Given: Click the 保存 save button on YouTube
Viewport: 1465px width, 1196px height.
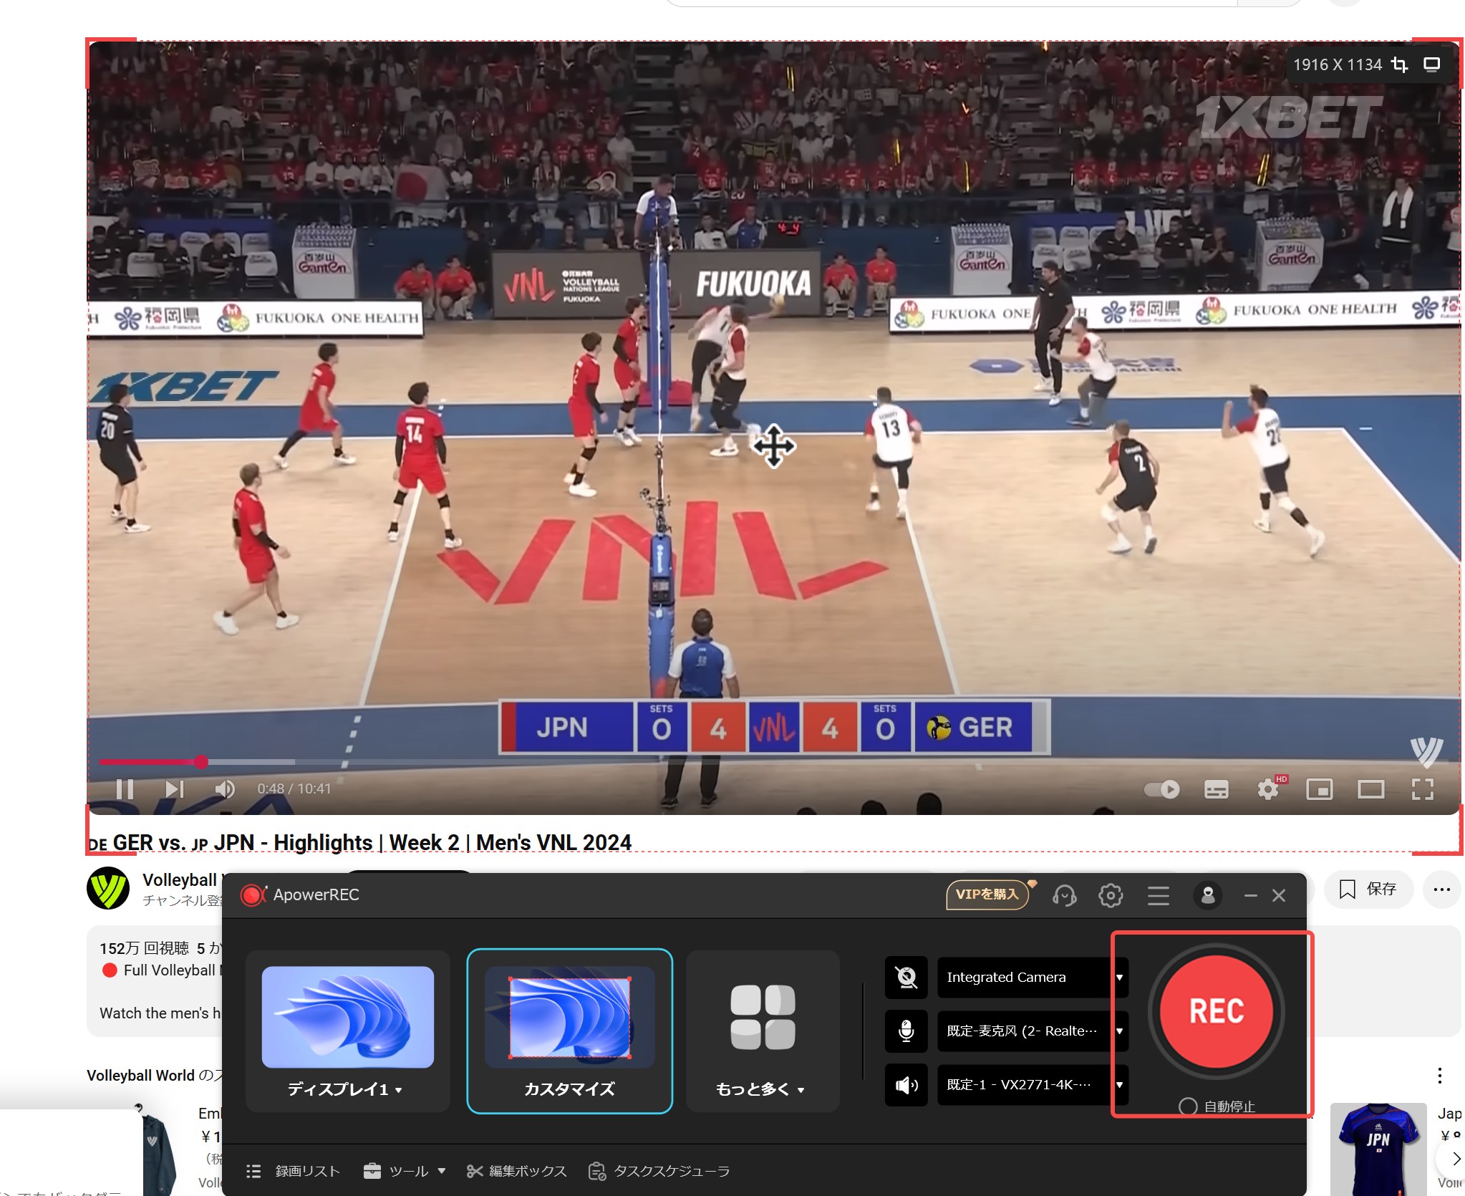Looking at the screenshot, I should click(1368, 889).
